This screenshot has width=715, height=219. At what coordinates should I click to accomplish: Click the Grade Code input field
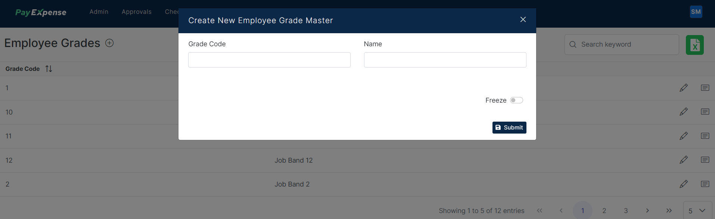pyautogui.click(x=269, y=60)
